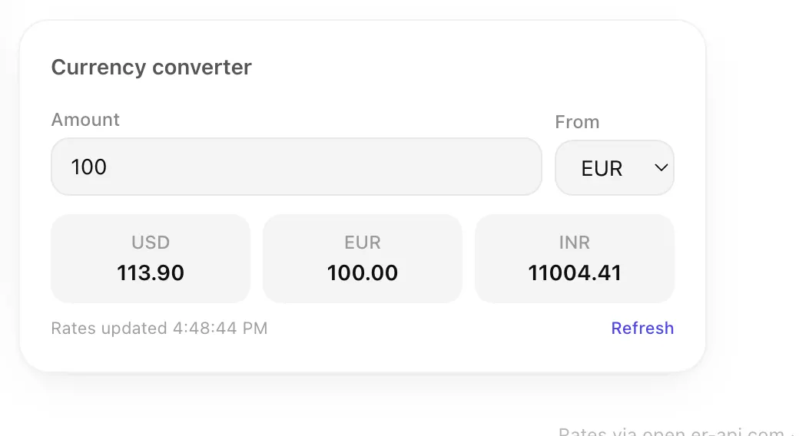Click the EUR label in middle card
This screenshot has height=436, width=799.
[x=363, y=243]
